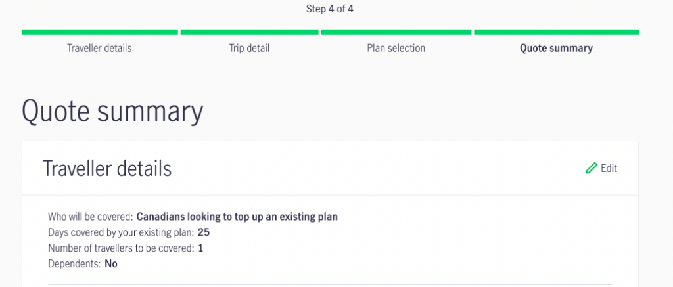This screenshot has width=673, height=287.
Task: Click the green pencil icon beside Edit
Action: (591, 169)
